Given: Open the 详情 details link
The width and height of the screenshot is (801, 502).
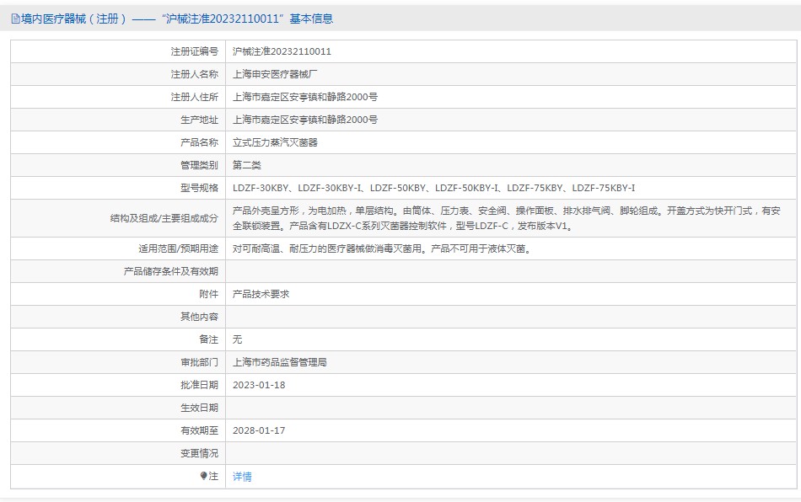Looking at the screenshot, I should 242,477.
